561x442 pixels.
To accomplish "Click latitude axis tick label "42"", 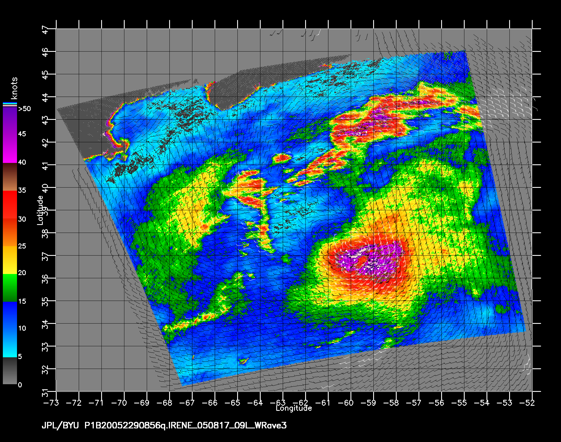I will [x=45, y=143].
